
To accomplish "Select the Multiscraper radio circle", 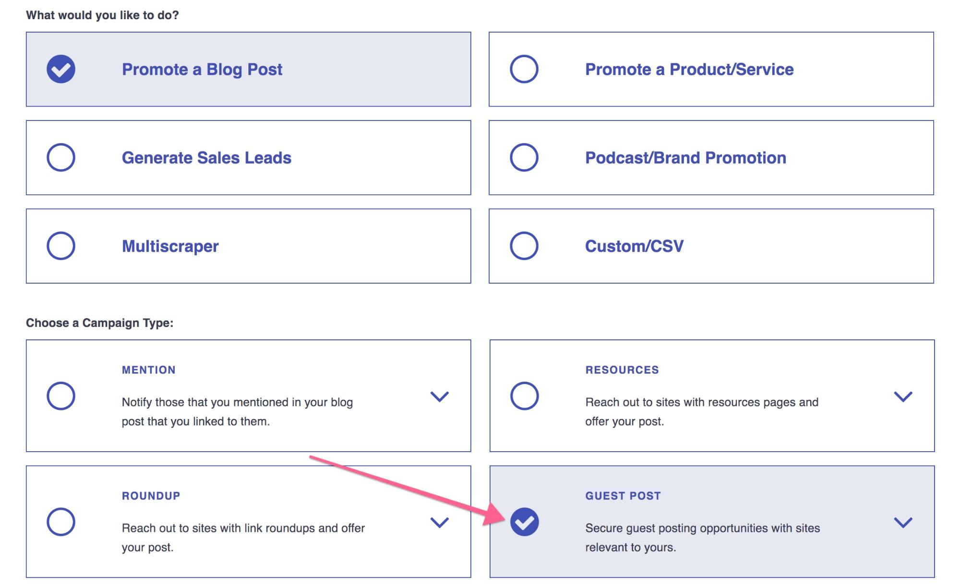I will 61,246.
